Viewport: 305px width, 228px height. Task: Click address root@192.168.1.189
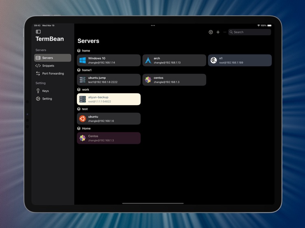[x=231, y=62]
